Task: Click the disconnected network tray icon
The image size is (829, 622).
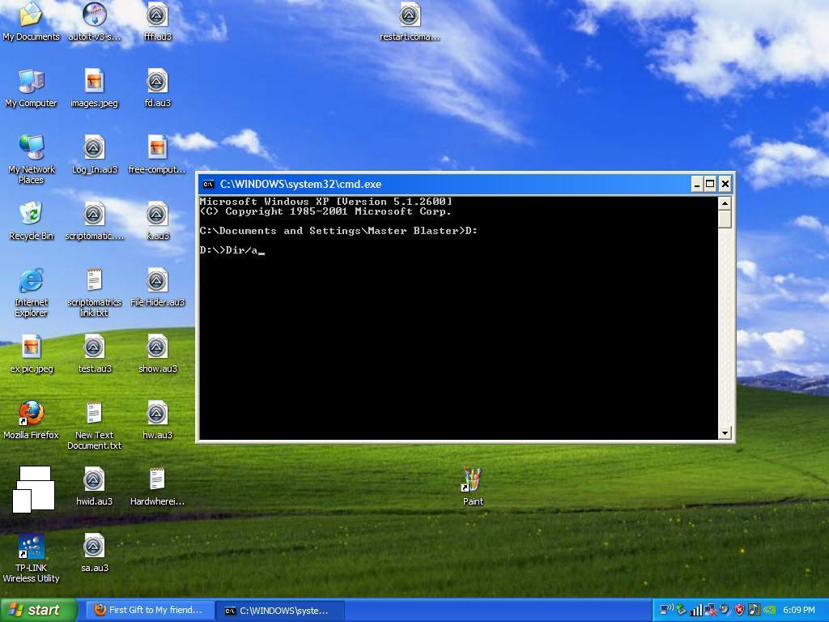Action: 711,610
